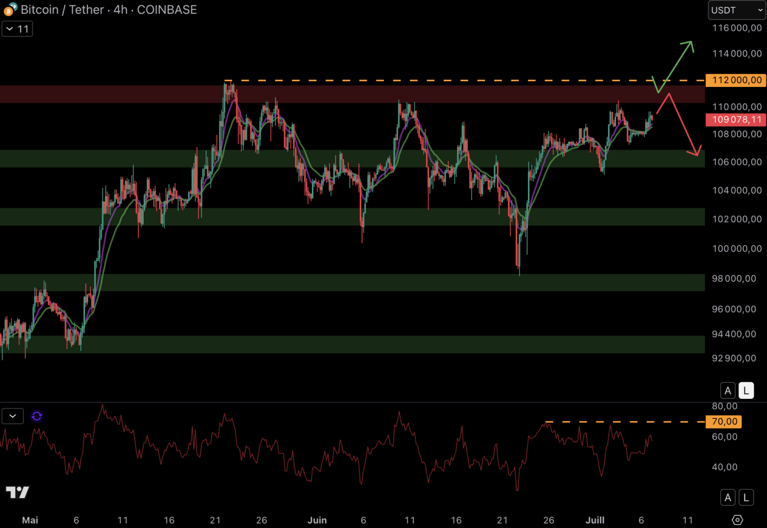The height and width of the screenshot is (528, 767).
Task: Toggle auto scale A on RSI pane
Action: coord(728,498)
